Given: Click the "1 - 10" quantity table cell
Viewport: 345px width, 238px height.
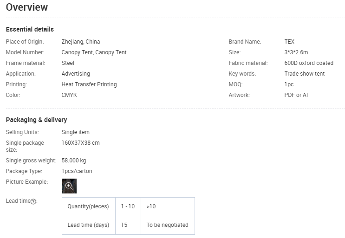Looking at the screenshot, I should 128,206.
